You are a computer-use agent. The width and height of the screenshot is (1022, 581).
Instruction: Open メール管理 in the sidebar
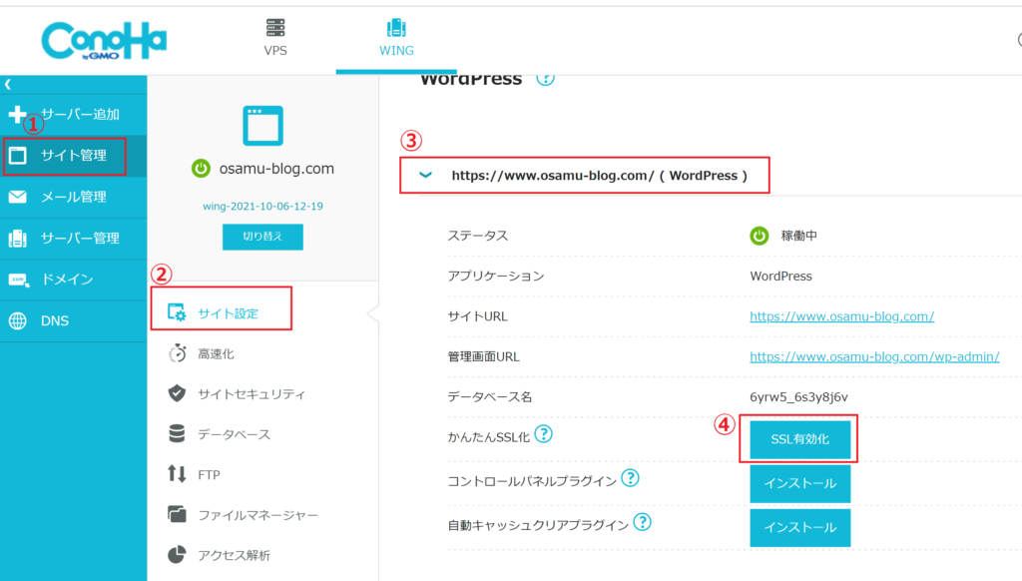click(x=73, y=197)
